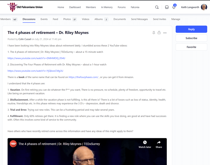Open the notifications bell icon
The image size is (210, 165).
[x=174, y=7]
